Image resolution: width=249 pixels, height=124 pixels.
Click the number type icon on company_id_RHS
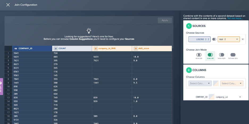click(96, 48)
